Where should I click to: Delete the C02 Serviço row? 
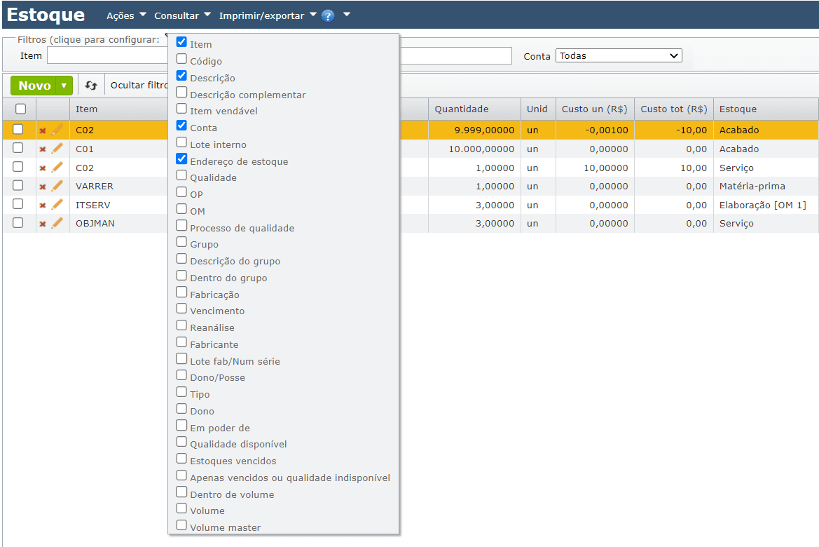coord(43,168)
